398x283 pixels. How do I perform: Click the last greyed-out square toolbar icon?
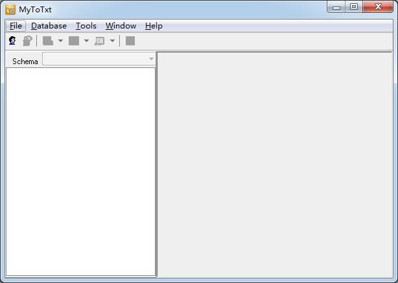(x=130, y=41)
